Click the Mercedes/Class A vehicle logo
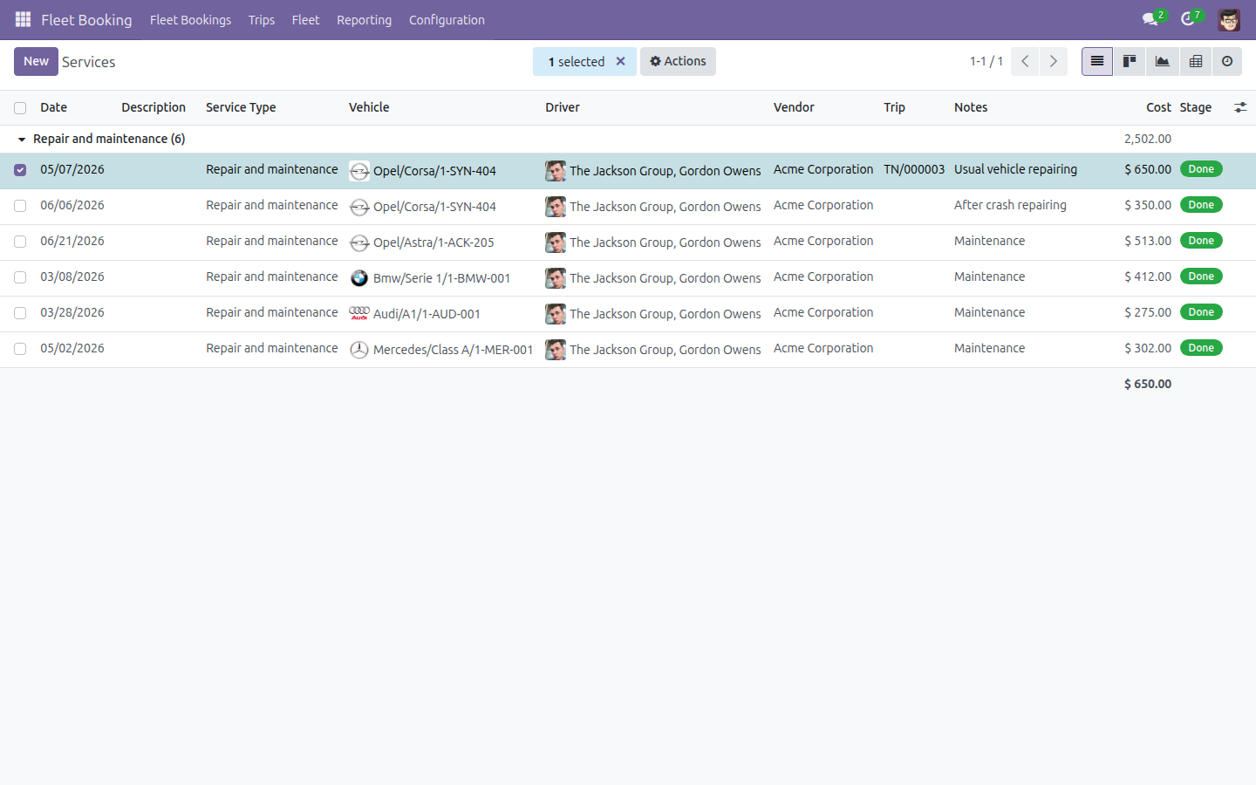 point(359,350)
